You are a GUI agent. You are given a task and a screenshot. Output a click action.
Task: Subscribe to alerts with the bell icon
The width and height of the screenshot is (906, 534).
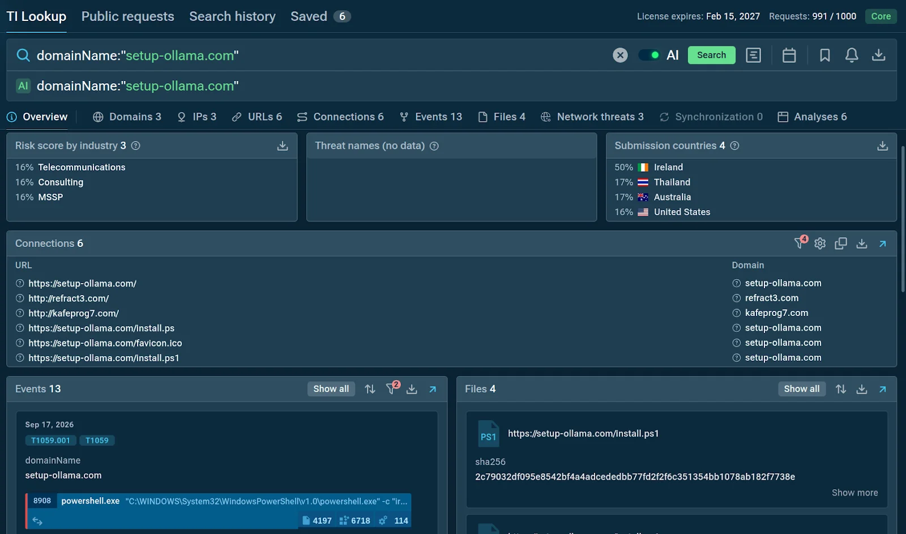click(x=852, y=55)
